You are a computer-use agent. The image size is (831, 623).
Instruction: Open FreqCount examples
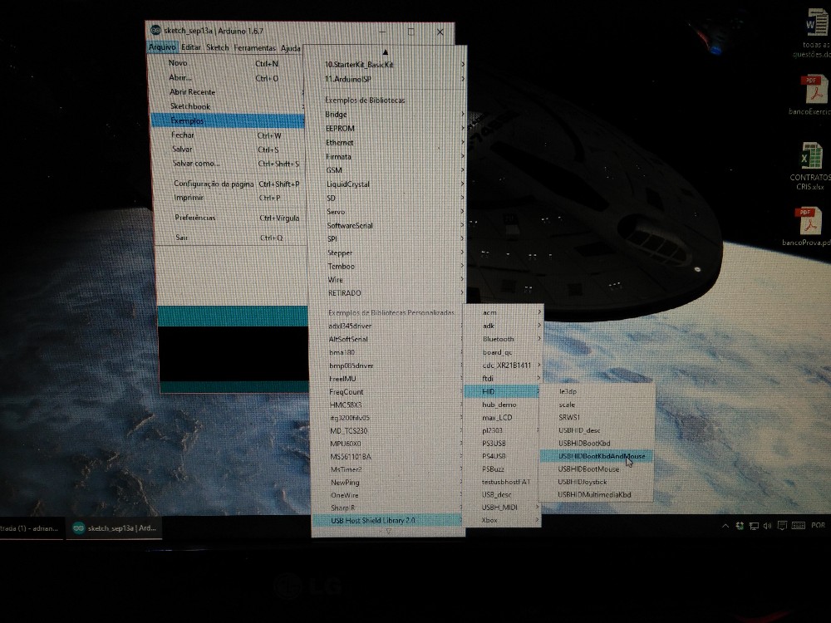point(387,392)
